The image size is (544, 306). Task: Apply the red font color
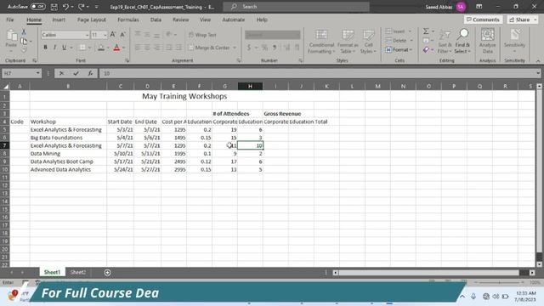116,48
